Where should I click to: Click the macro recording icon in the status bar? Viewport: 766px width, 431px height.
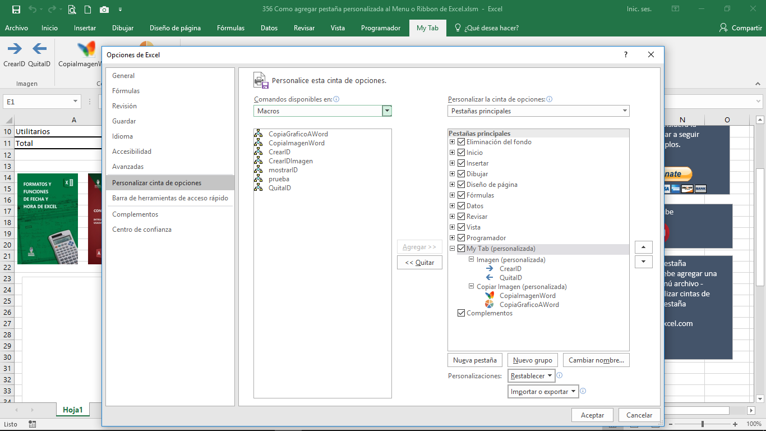point(33,424)
